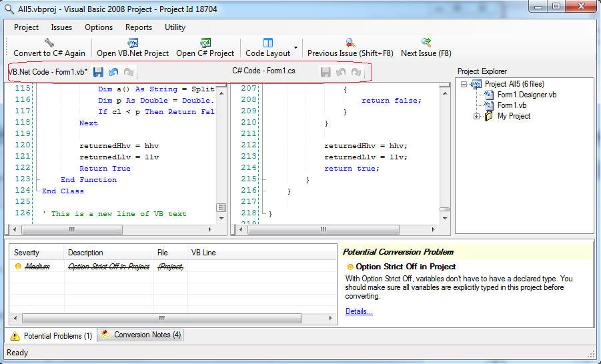Click the Open C# Project icon
This screenshot has width=601, height=364.
click(205, 43)
